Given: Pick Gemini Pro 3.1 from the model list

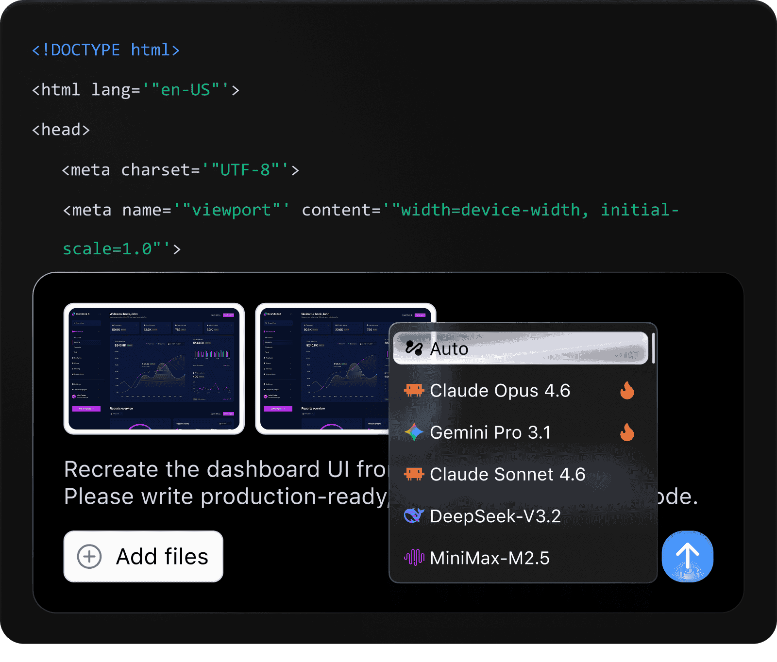Looking at the screenshot, I should (x=520, y=432).
